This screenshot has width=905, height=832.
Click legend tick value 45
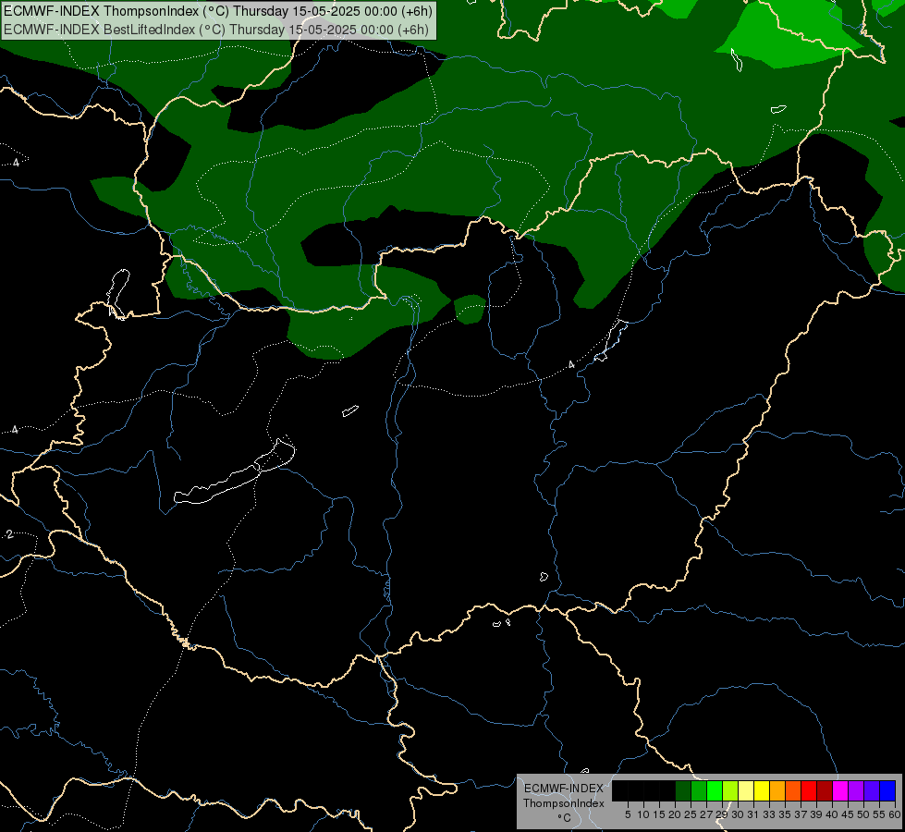[x=848, y=814]
